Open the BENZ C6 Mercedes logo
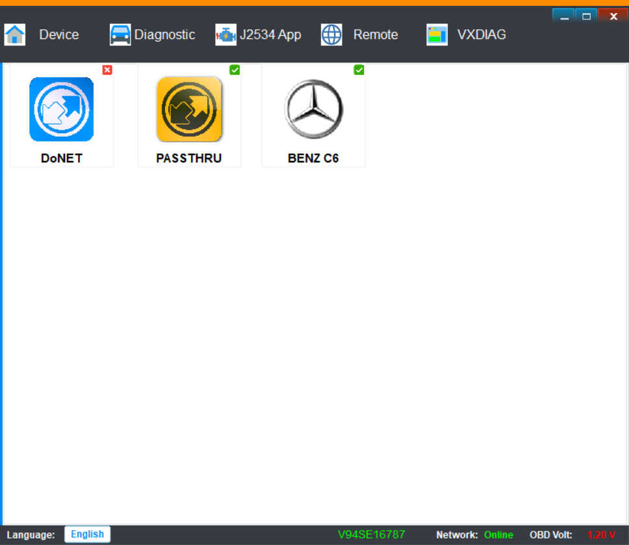 pyautogui.click(x=314, y=109)
